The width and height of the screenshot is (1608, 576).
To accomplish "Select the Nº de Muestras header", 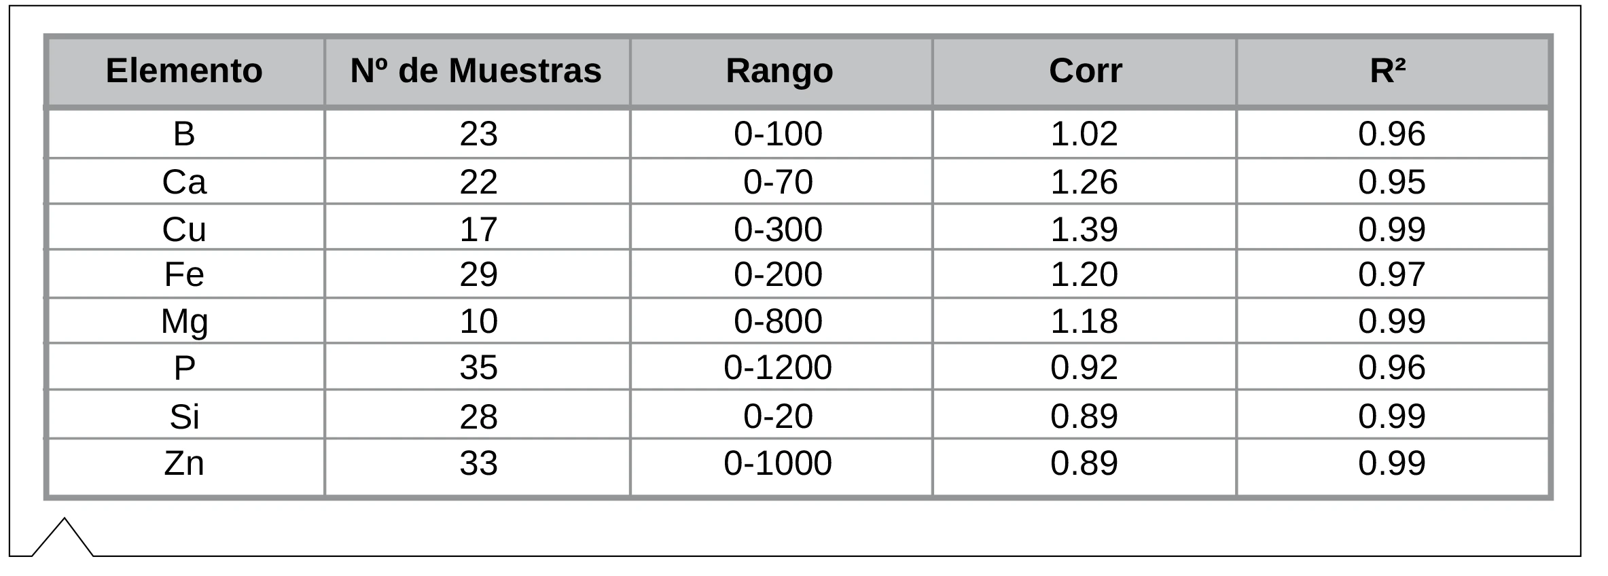I will [x=476, y=71].
